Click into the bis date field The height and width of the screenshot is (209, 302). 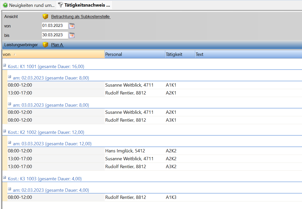point(55,35)
